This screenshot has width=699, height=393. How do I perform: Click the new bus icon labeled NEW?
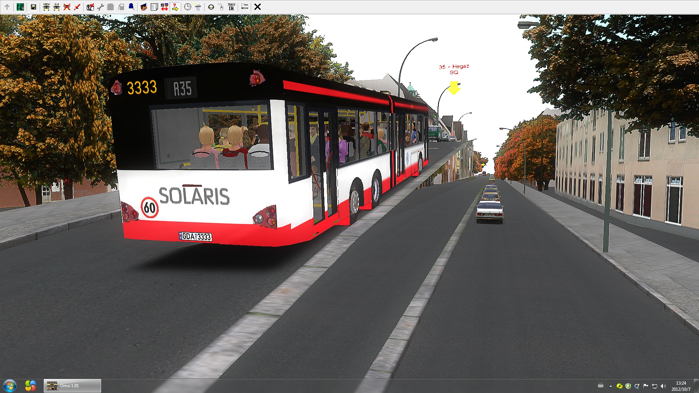point(46,7)
